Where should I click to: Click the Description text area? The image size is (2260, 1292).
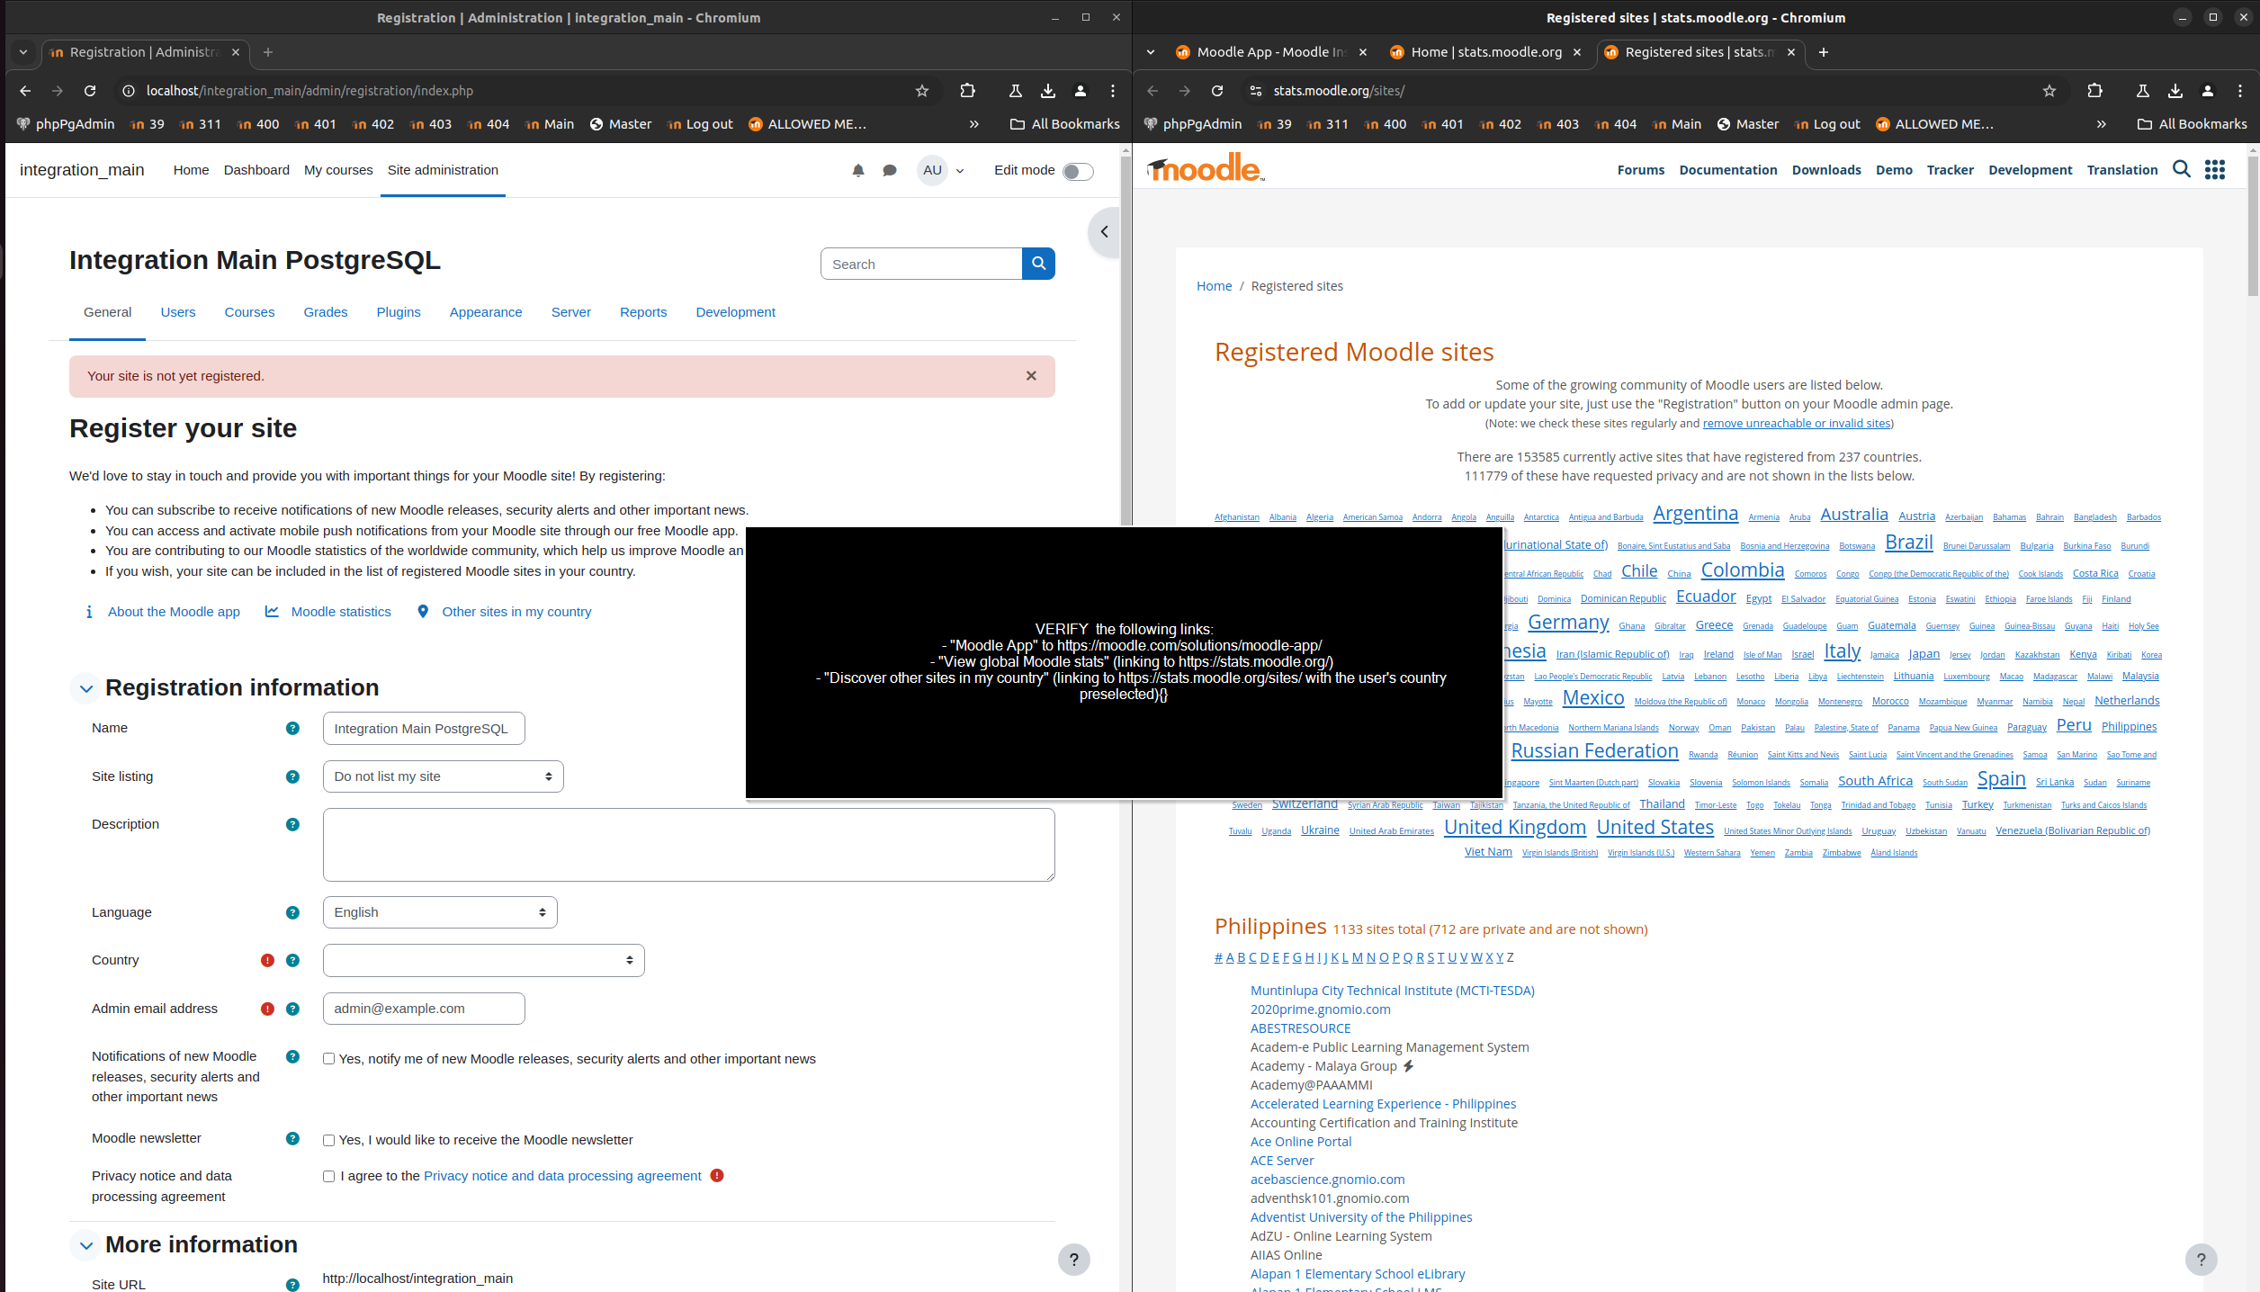click(x=688, y=845)
